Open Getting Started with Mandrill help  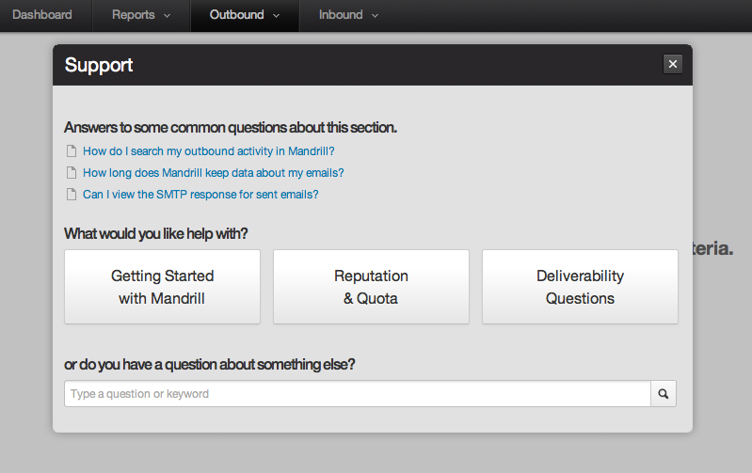coord(162,287)
